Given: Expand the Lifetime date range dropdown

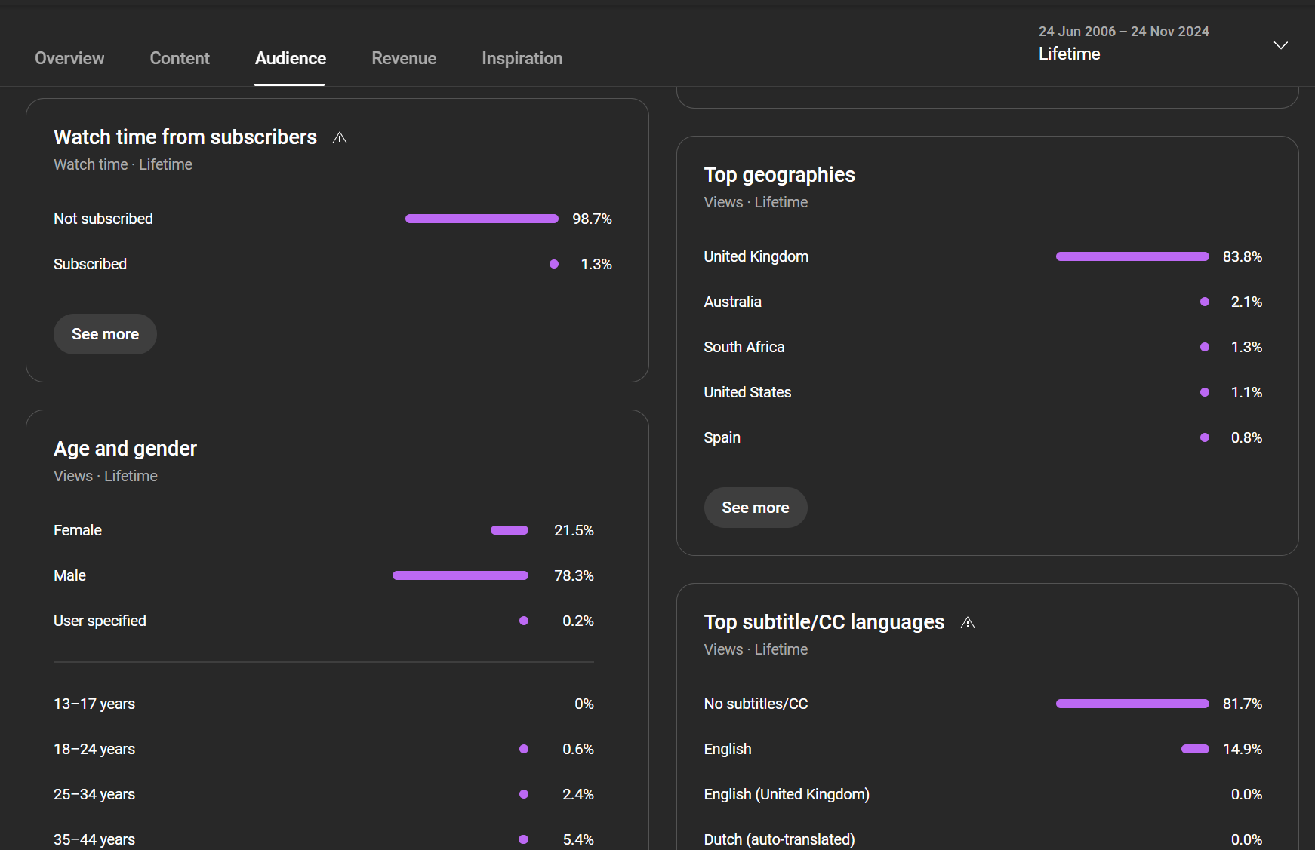Looking at the screenshot, I should [x=1280, y=45].
